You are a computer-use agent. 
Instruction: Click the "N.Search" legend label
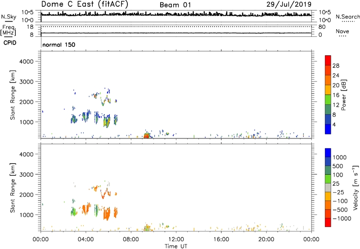pos(347,17)
